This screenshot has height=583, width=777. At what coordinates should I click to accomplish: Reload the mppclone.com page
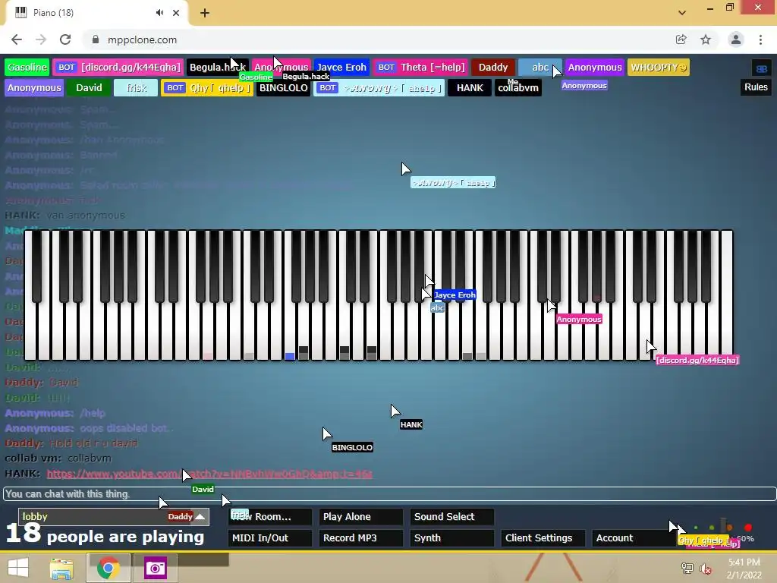tap(65, 39)
